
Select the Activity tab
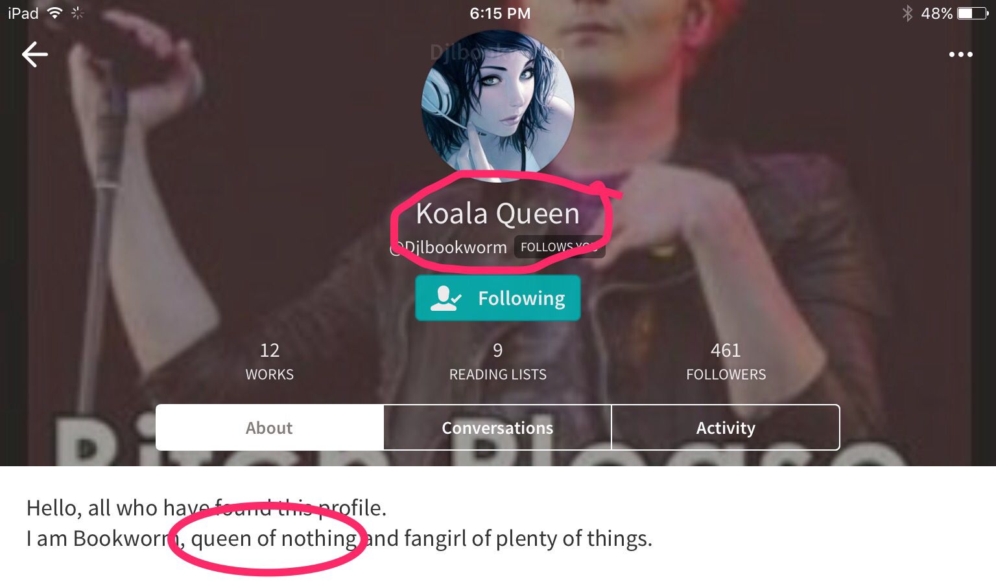(726, 427)
